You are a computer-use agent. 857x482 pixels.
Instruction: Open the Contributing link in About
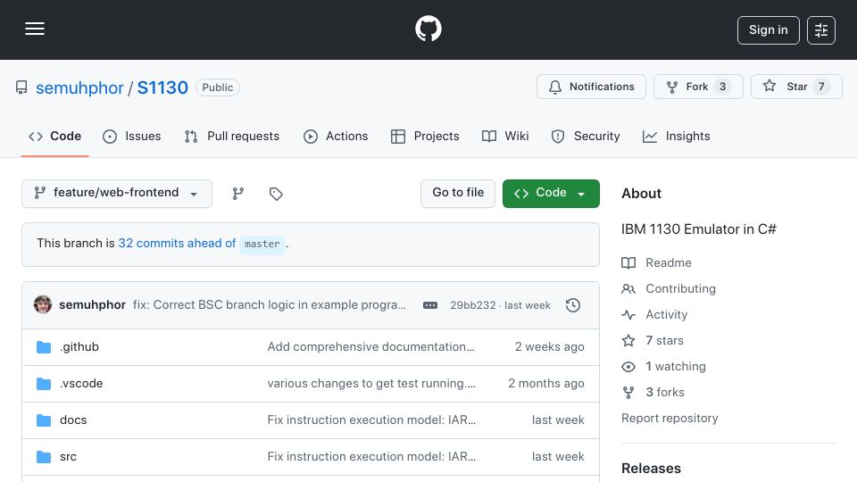click(x=680, y=288)
